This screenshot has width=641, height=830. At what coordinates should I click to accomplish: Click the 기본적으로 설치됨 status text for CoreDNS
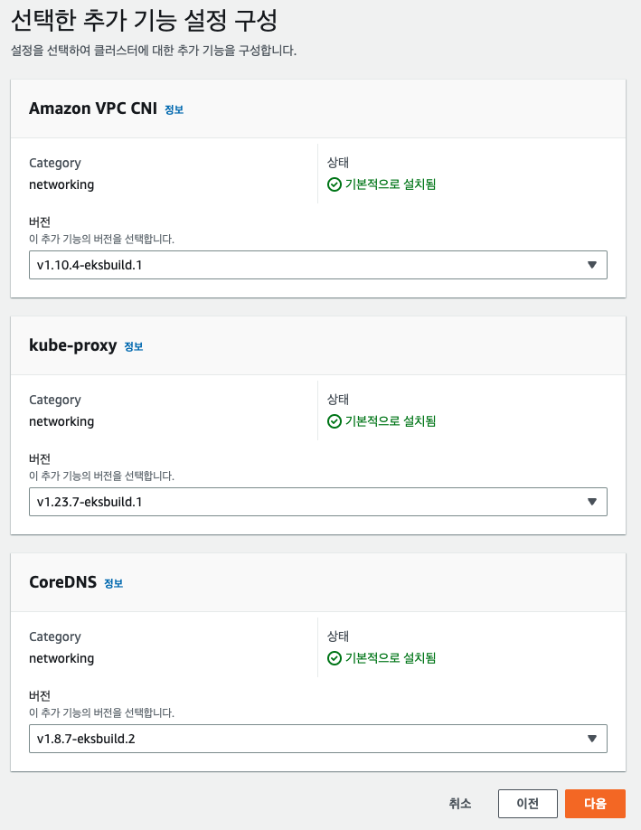[x=391, y=658]
